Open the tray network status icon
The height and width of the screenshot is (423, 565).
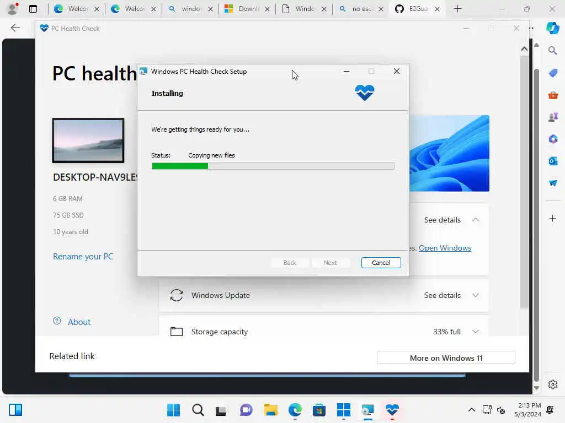click(x=487, y=410)
